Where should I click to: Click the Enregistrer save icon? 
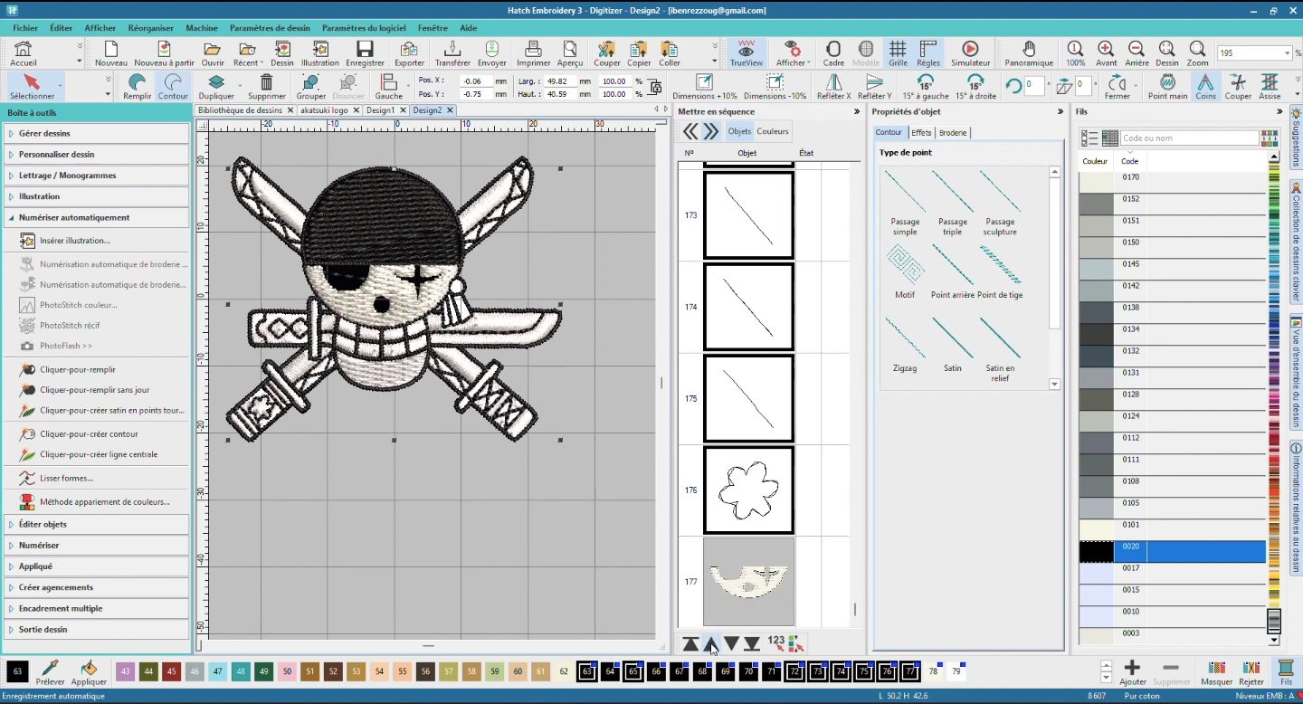[x=365, y=53]
